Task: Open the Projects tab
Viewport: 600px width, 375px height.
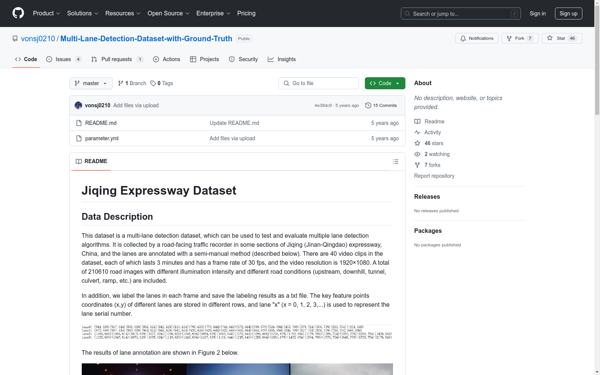Action: 204,59
